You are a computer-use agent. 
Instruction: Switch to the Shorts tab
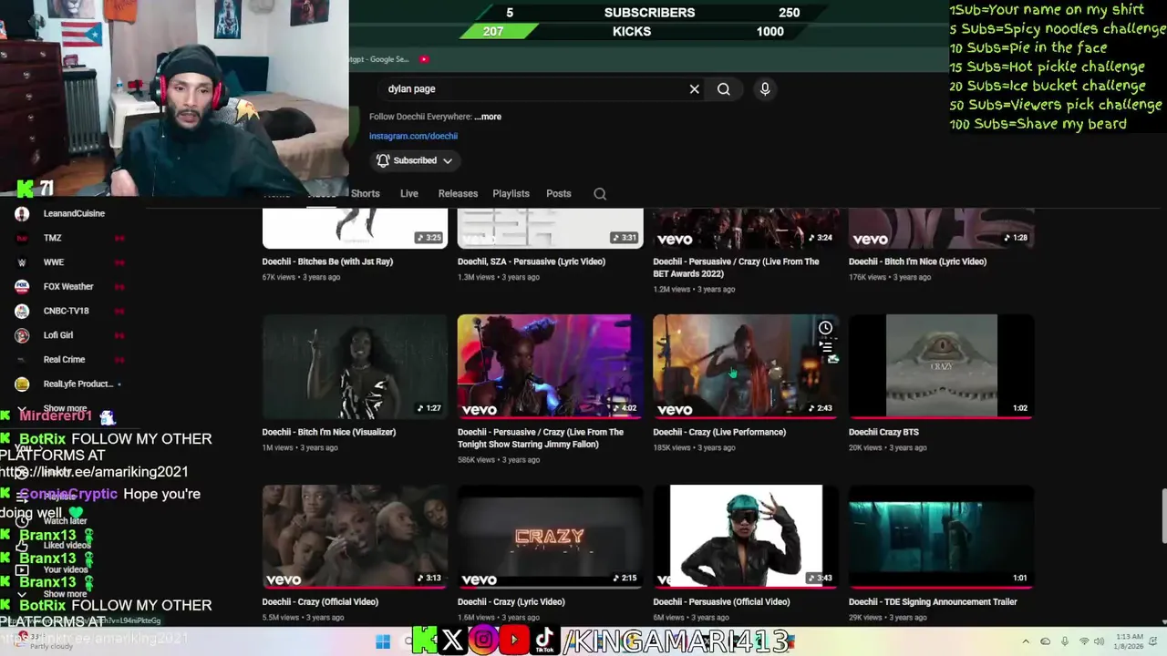365,194
